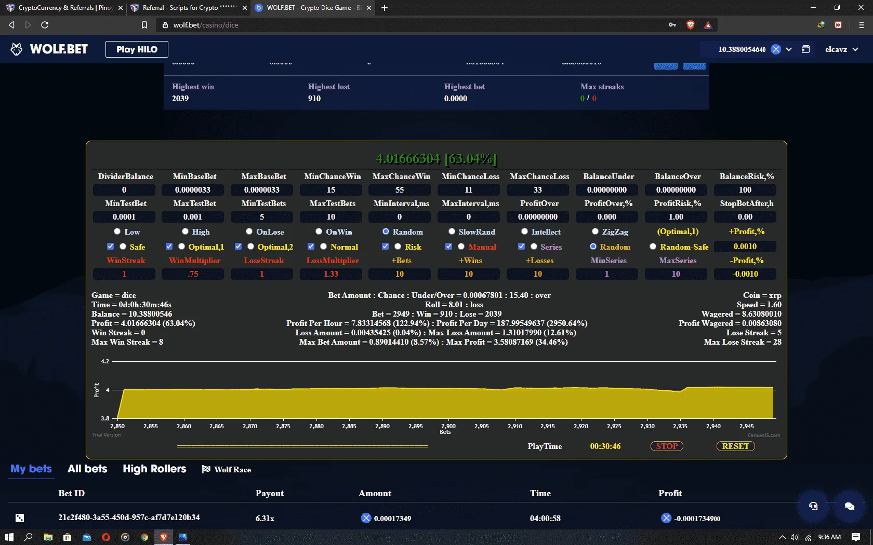873x545 pixels.
Task: Click the Brave Rewards triangle icon
Action: (x=708, y=25)
